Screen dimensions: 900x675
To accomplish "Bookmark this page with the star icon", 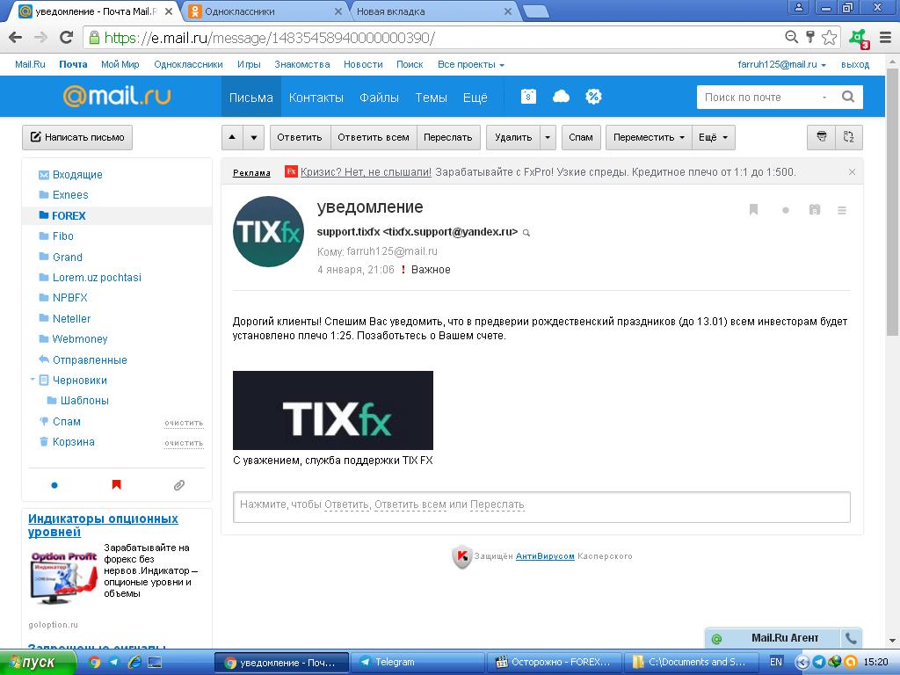I will 830,38.
